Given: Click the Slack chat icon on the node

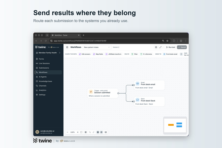Looking at the screenshot, I should point(137,100).
